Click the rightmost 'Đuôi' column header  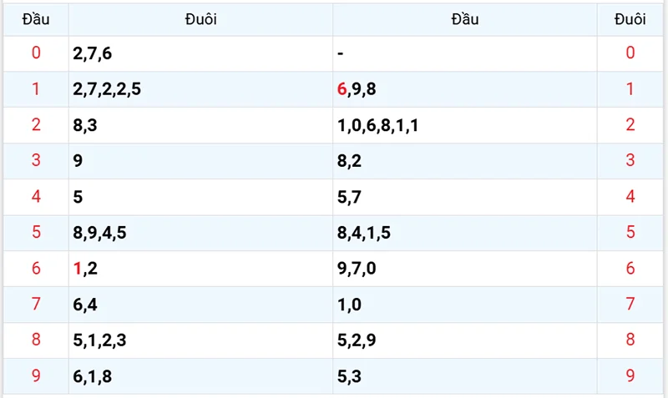coord(630,19)
